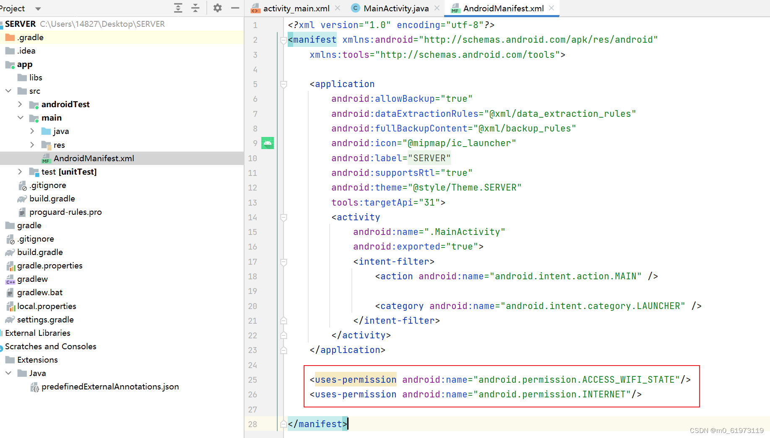Click the res resources folder icon

[46, 145]
